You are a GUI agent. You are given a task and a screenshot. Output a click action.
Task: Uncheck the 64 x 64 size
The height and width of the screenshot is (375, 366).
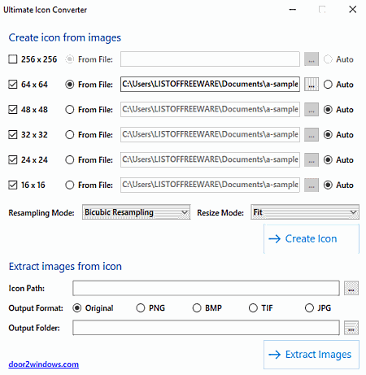click(x=13, y=85)
